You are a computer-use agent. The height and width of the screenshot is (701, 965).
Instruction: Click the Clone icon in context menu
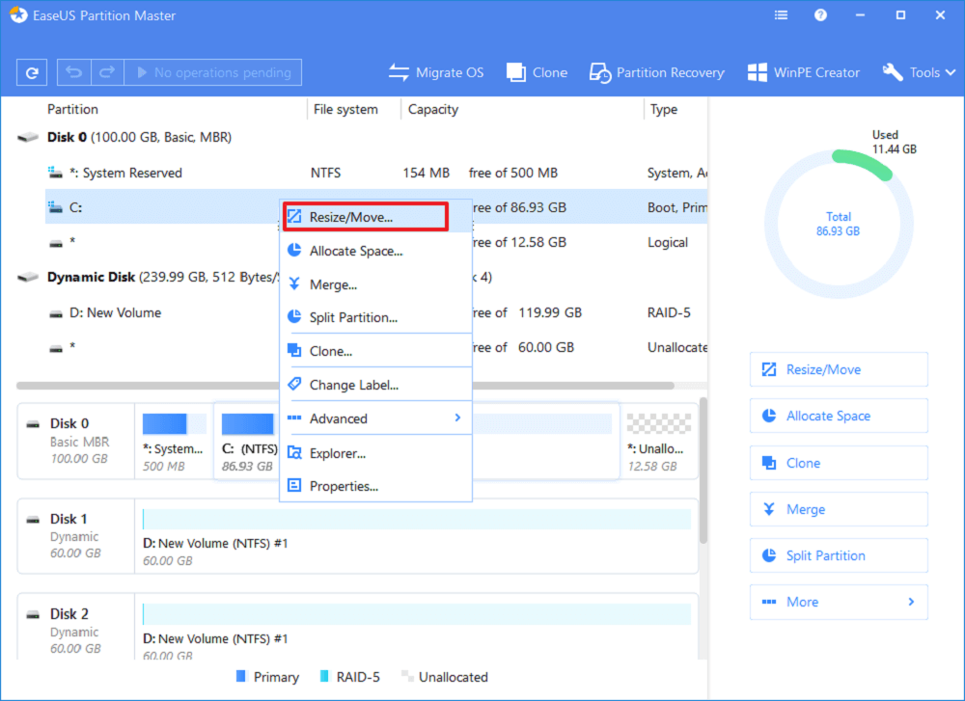pyautogui.click(x=294, y=351)
